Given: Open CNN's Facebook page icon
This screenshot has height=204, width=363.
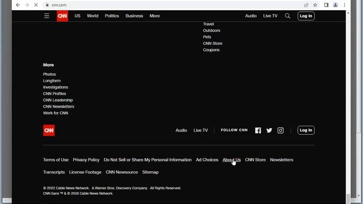Looking at the screenshot, I should click(258, 130).
